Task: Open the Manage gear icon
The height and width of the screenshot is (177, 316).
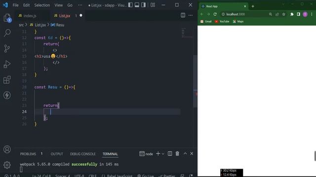Action: tap(7, 165)
